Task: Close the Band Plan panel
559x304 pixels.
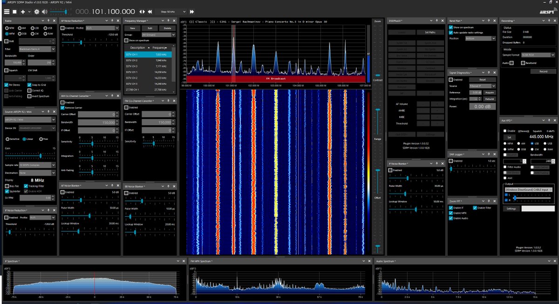Action: [x=495, y=21]
